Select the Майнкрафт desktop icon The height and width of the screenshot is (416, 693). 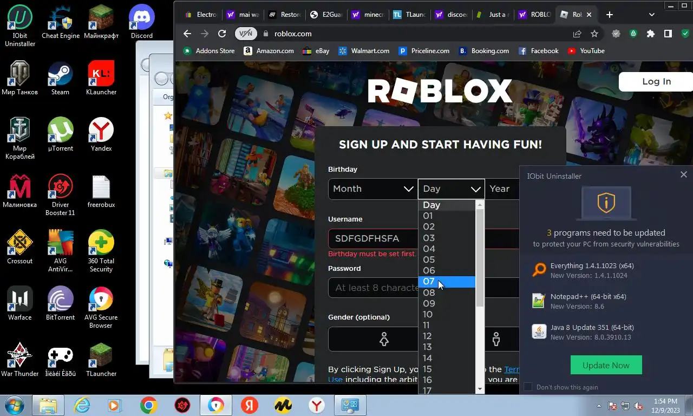[x=101, y=22]
